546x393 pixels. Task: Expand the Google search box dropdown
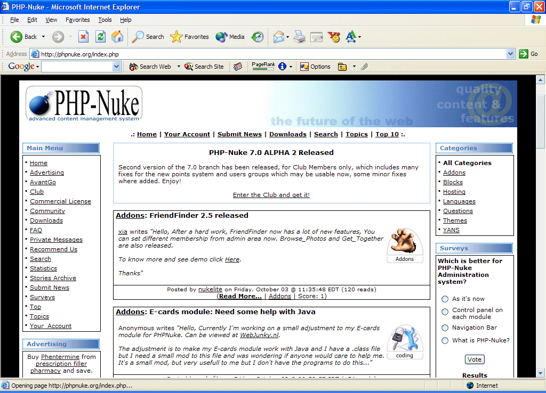click(x=117, y=67)
